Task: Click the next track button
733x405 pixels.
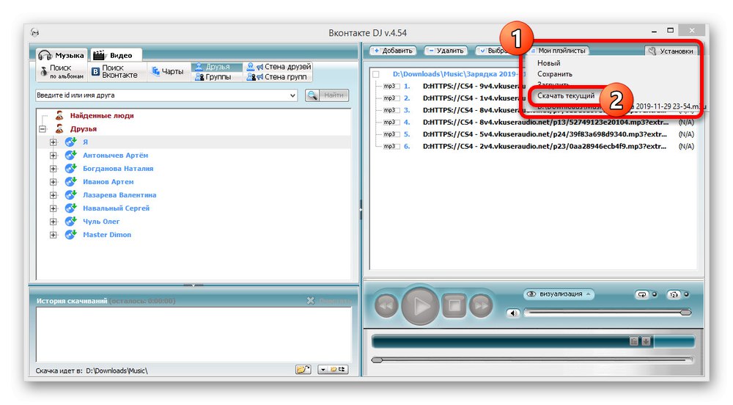Action: tap(481, 305)
